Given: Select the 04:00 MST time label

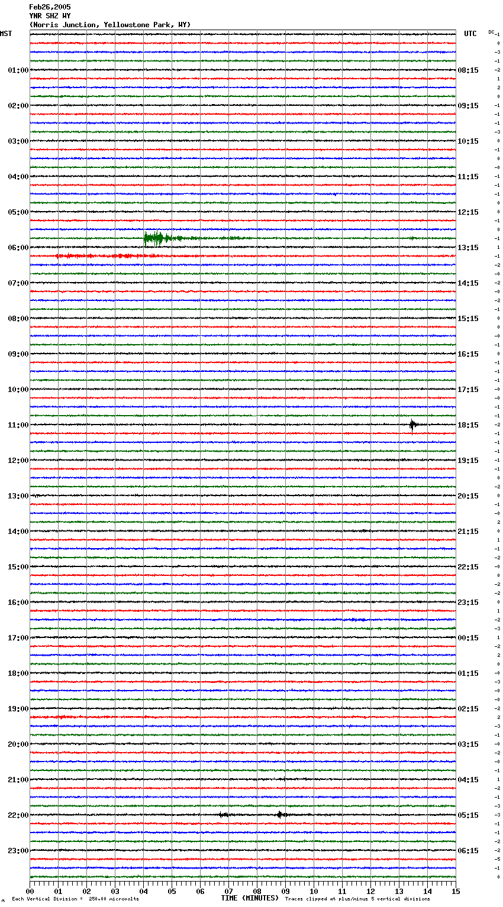Looking at the screenshot, I should pos(18,177).
